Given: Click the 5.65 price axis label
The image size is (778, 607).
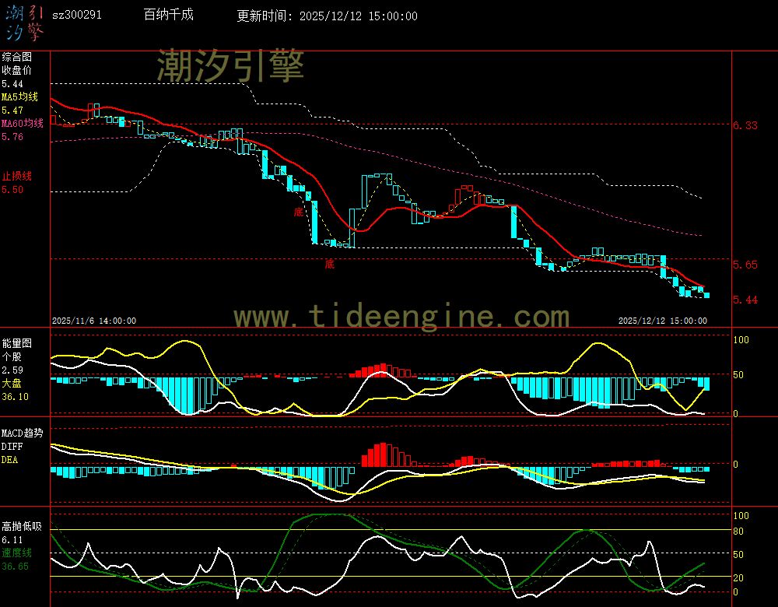Looking at the screenshot, I should [745, 265].
